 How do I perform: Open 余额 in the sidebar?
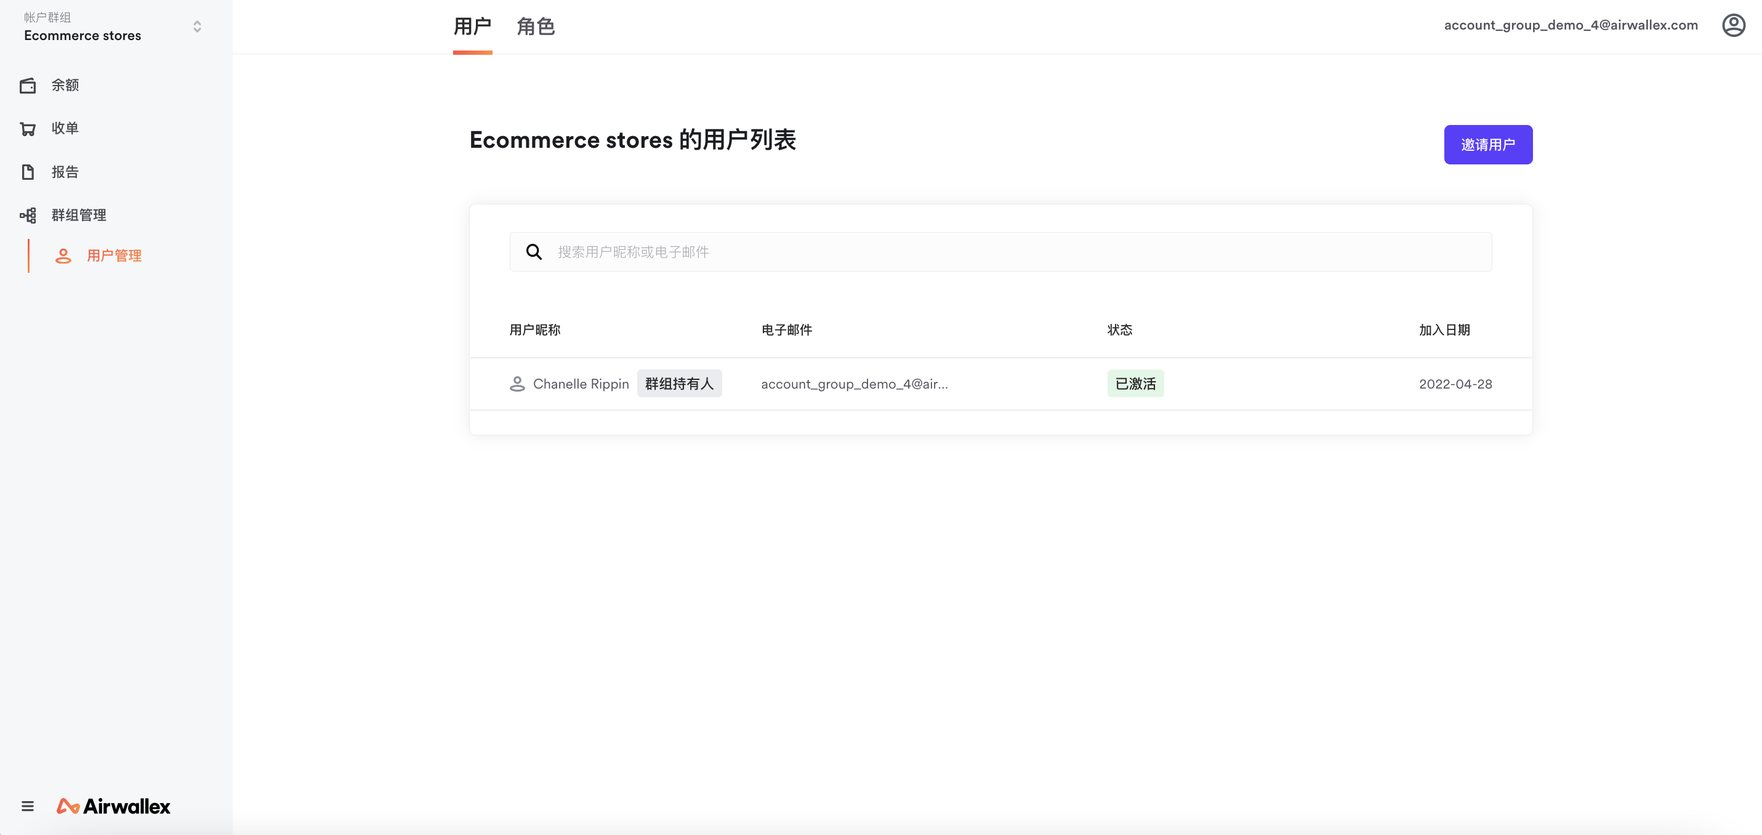[x=65, y=86]
